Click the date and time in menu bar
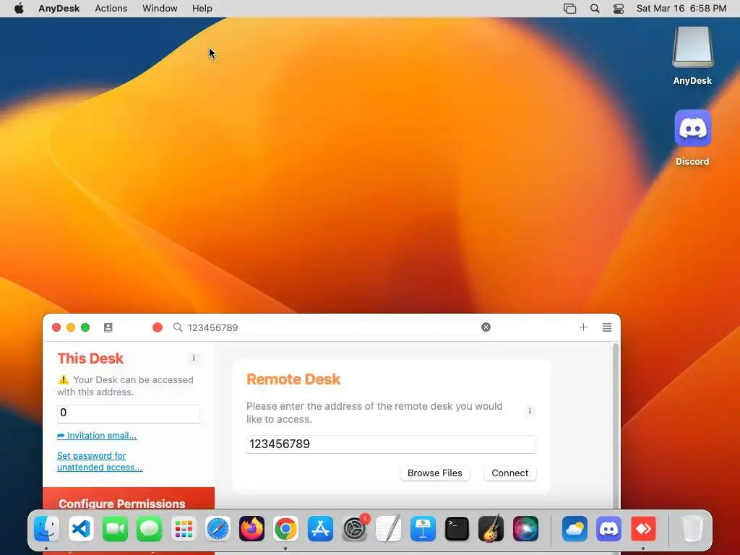The height and width of the screenshot is (555, 740). coord(681,9)
